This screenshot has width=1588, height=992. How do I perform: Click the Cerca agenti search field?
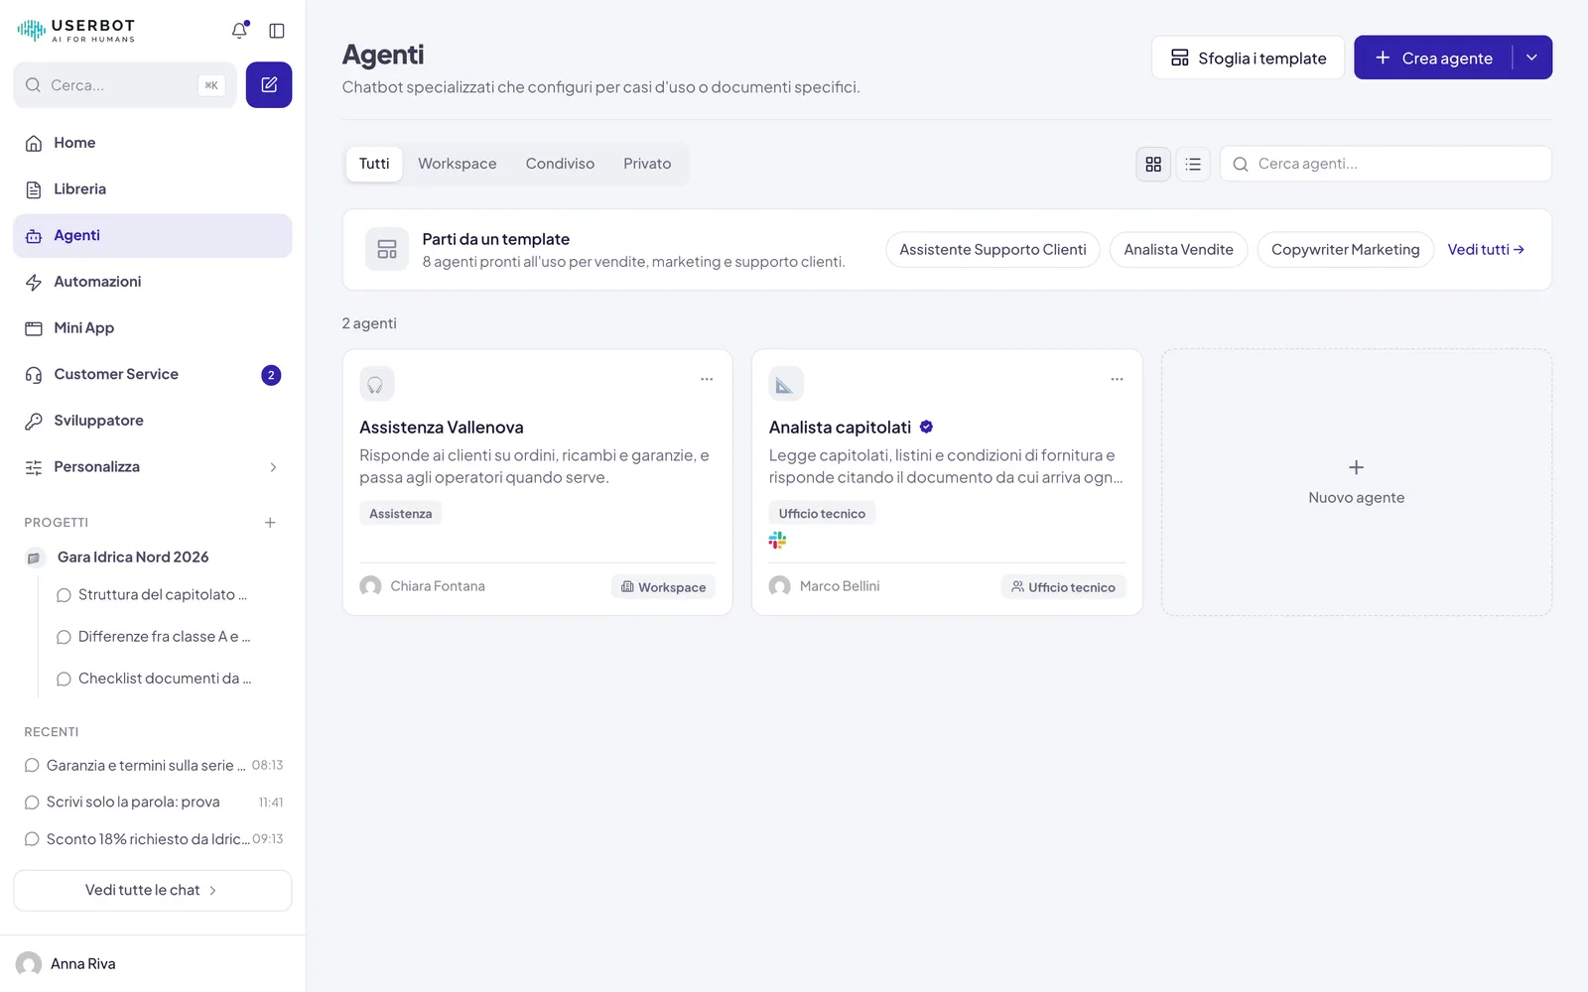[x=1386, y=164]
